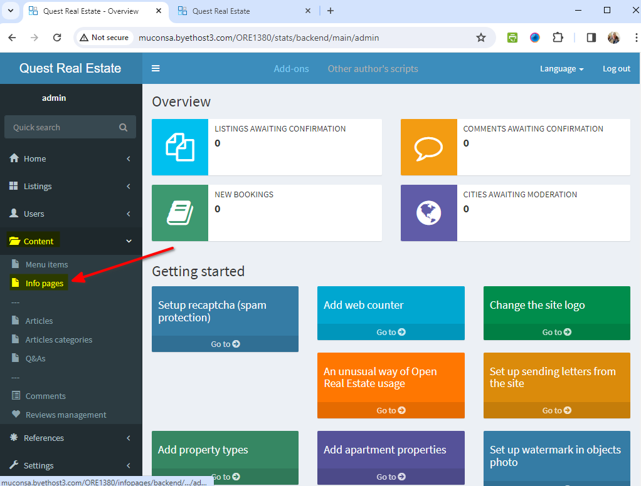Click the new bookings book icon

point(180,213)
